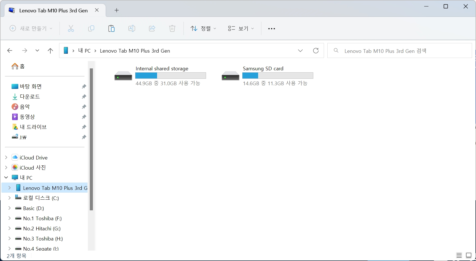Go up one folder level
476x261 pixels.
50,51
